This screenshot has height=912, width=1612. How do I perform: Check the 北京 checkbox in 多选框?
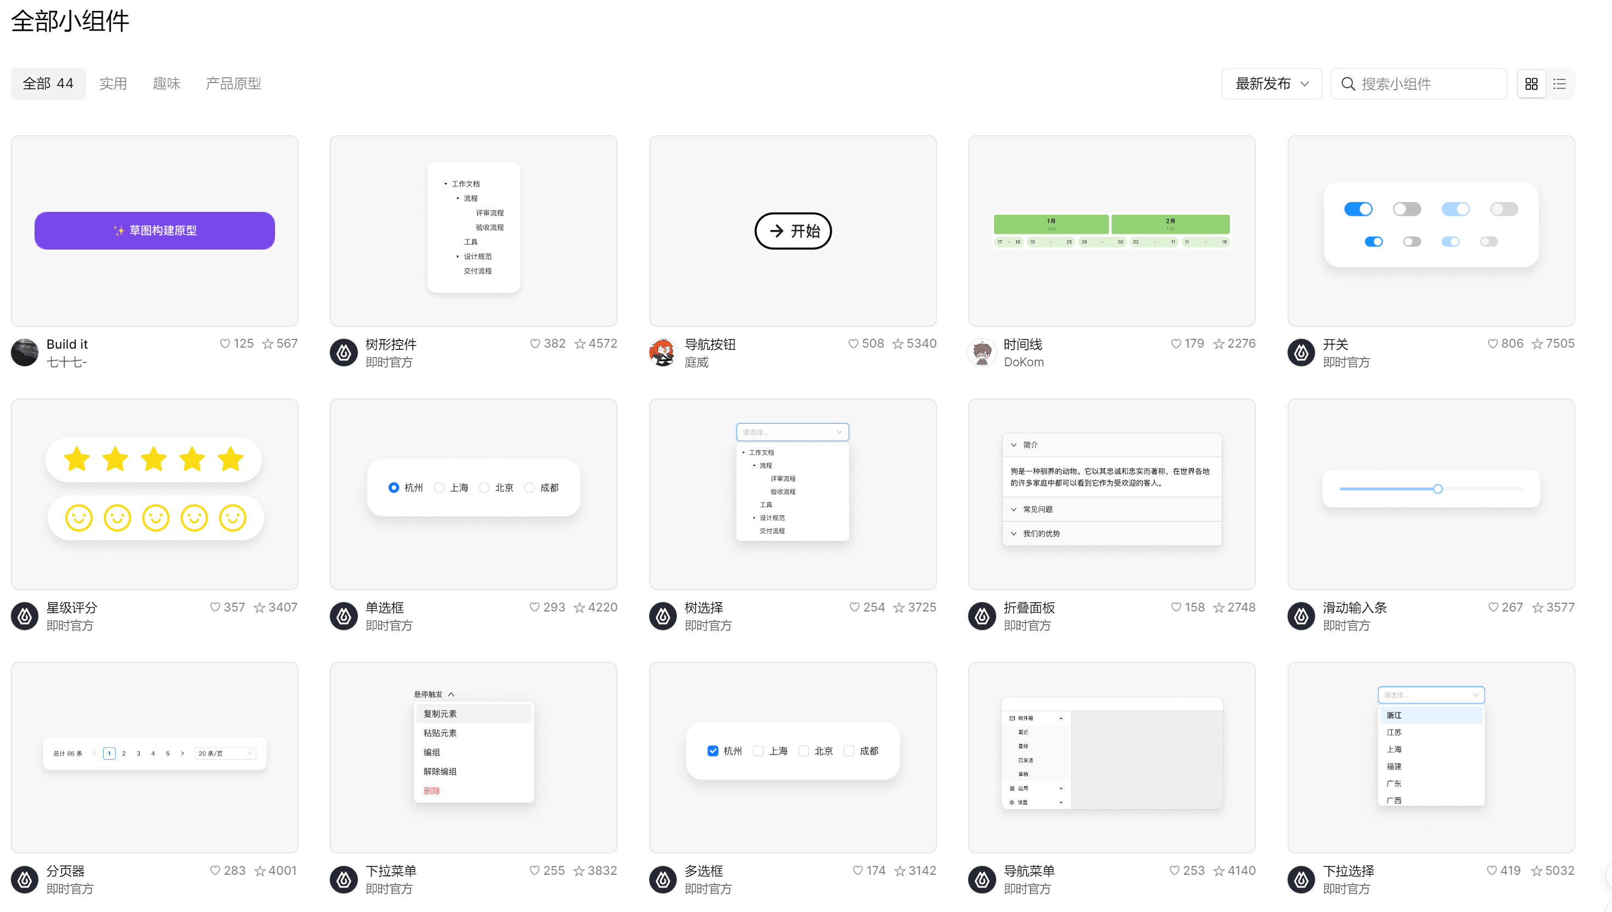pos(803,751)
